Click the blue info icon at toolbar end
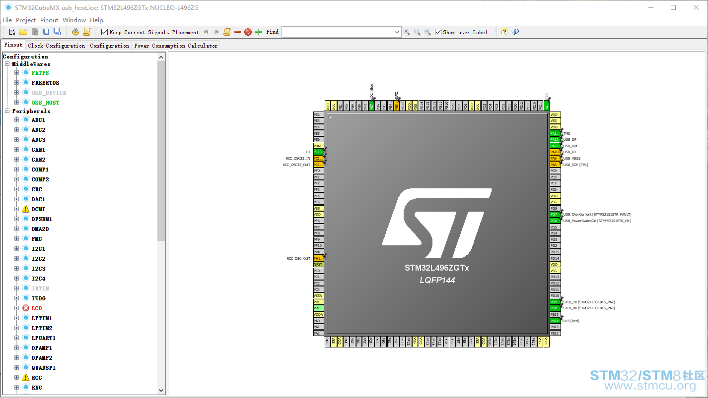Image resolution: width=708 pixels, height=398 pixels. point(515,32)
